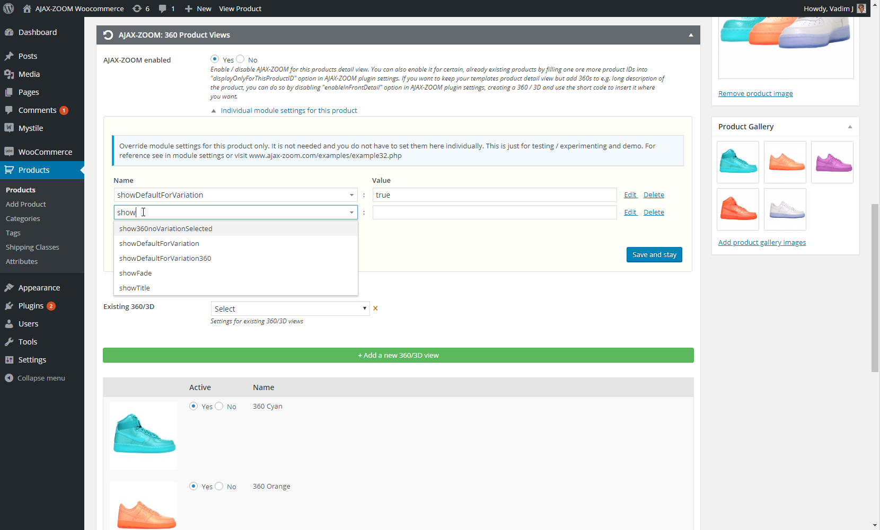Click the Media icon in sidebar
Viewport: 880px width, 530px height.
9,74
